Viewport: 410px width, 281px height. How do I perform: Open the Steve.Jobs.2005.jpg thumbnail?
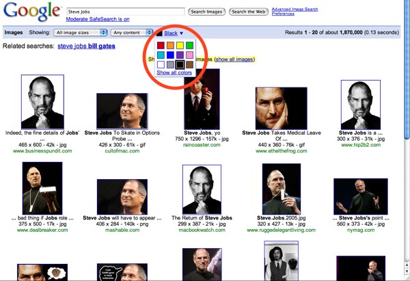point(282,189)
